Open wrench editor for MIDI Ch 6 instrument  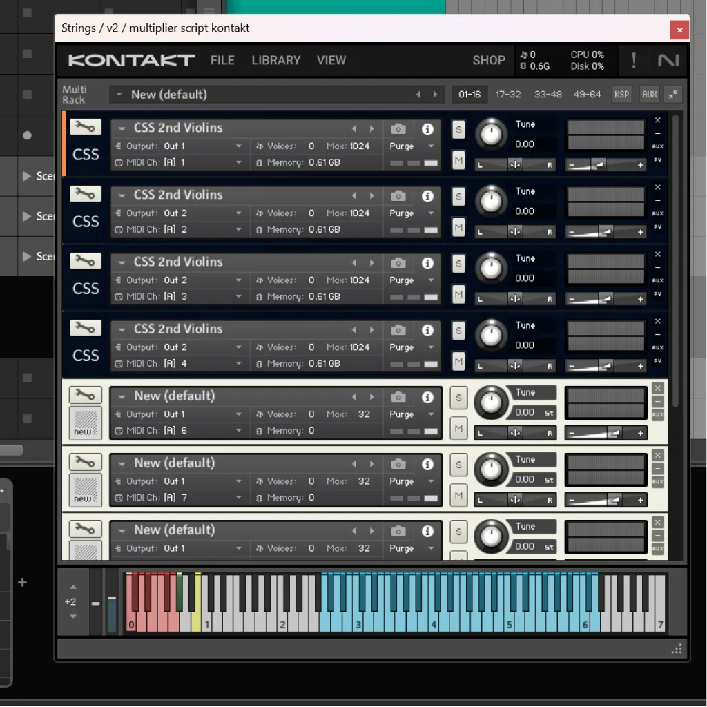[85, 396]
